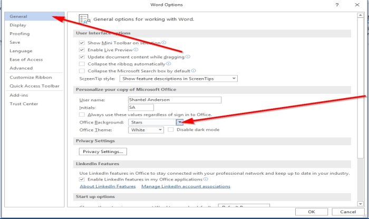This screenshot has height=219, width=369.
Task: Open the Office Background dropdown arrow
Action: 180,122
